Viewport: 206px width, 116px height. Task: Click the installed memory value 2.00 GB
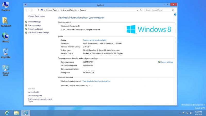click(86, 47)
